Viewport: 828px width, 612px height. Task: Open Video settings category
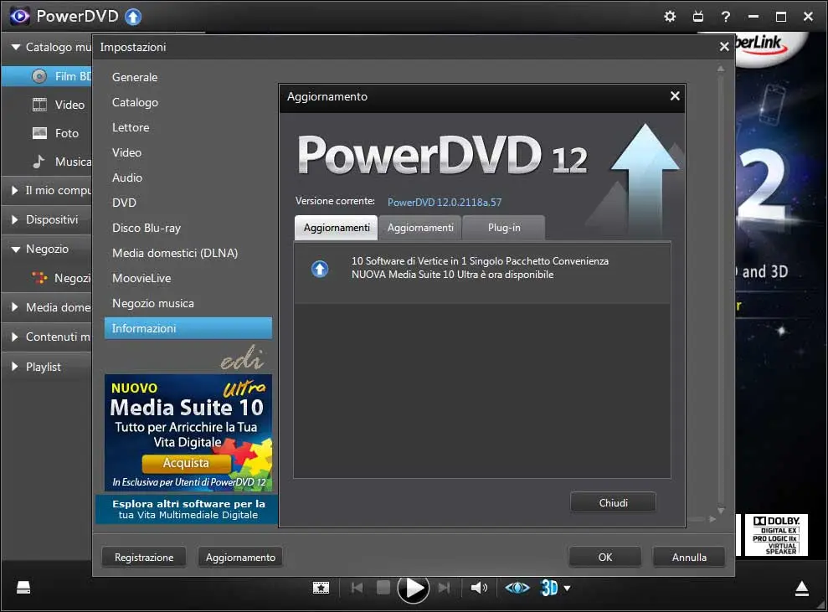click(188, 152)
